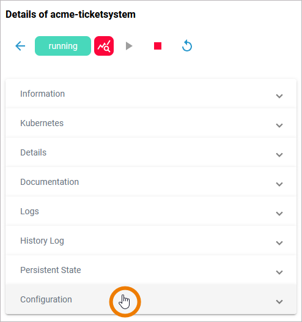The height and width of the screenshot is (322, 302).
Task: Open the red log analyzer icon
Action: tap(104, 46)
